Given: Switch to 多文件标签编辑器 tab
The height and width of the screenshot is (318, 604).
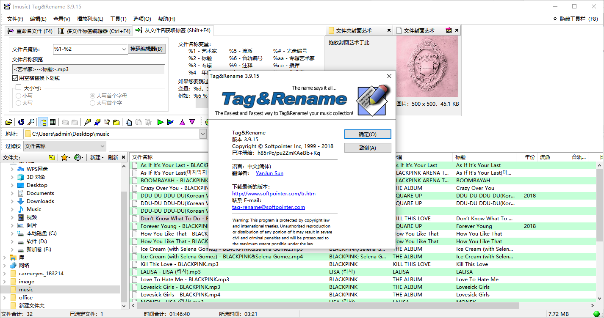Looking at the screenshot, I should 94,31.
